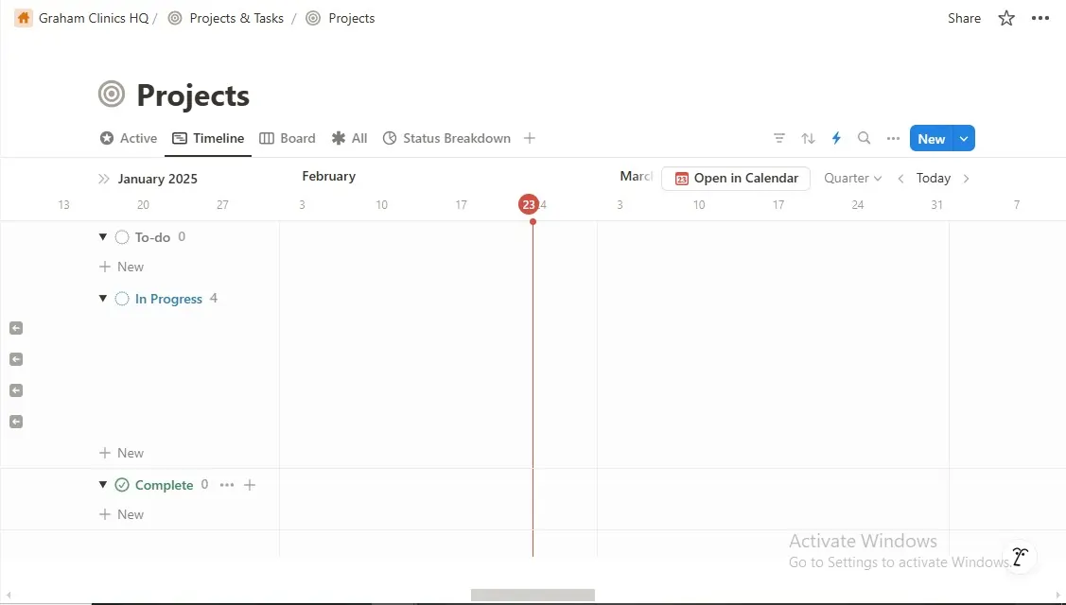Click the horizontal scrollbar thumb
The image size is (1066, 605).
533,595
